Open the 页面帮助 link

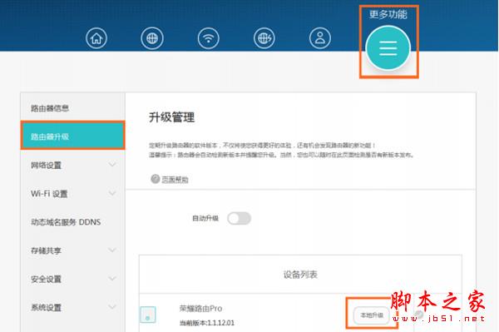[x=175, y=180]
